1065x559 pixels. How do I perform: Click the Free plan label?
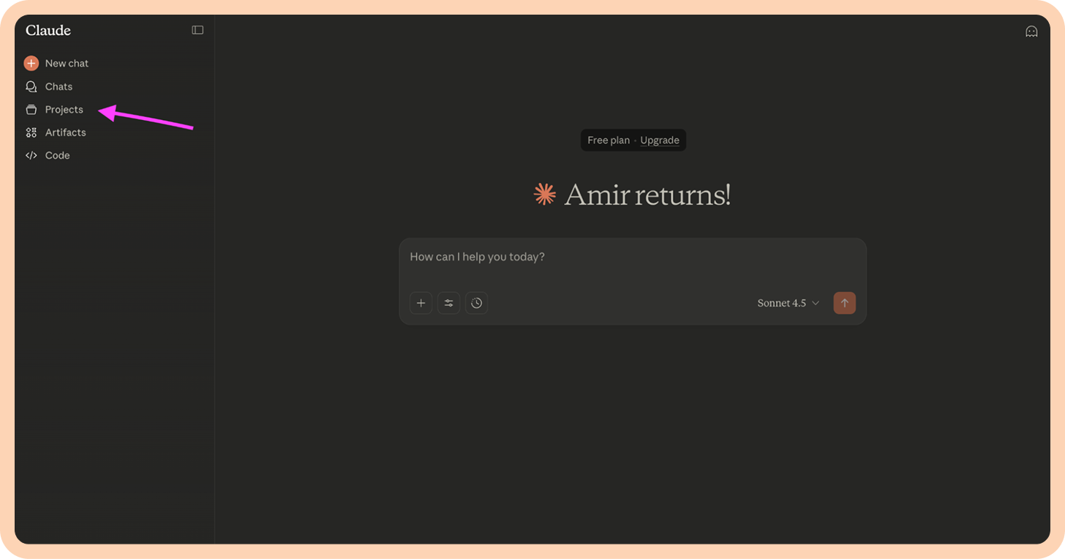[x=609, y=140]
